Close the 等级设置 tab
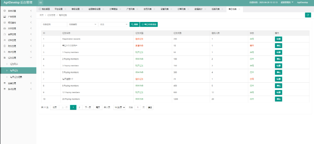314x144 pixels. tap(82, 9)
